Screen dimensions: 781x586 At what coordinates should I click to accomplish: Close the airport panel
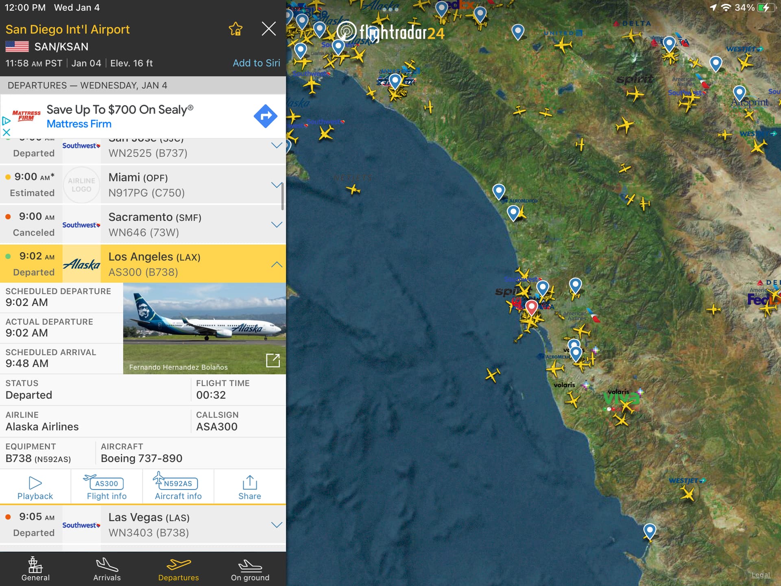pos(268,29)
